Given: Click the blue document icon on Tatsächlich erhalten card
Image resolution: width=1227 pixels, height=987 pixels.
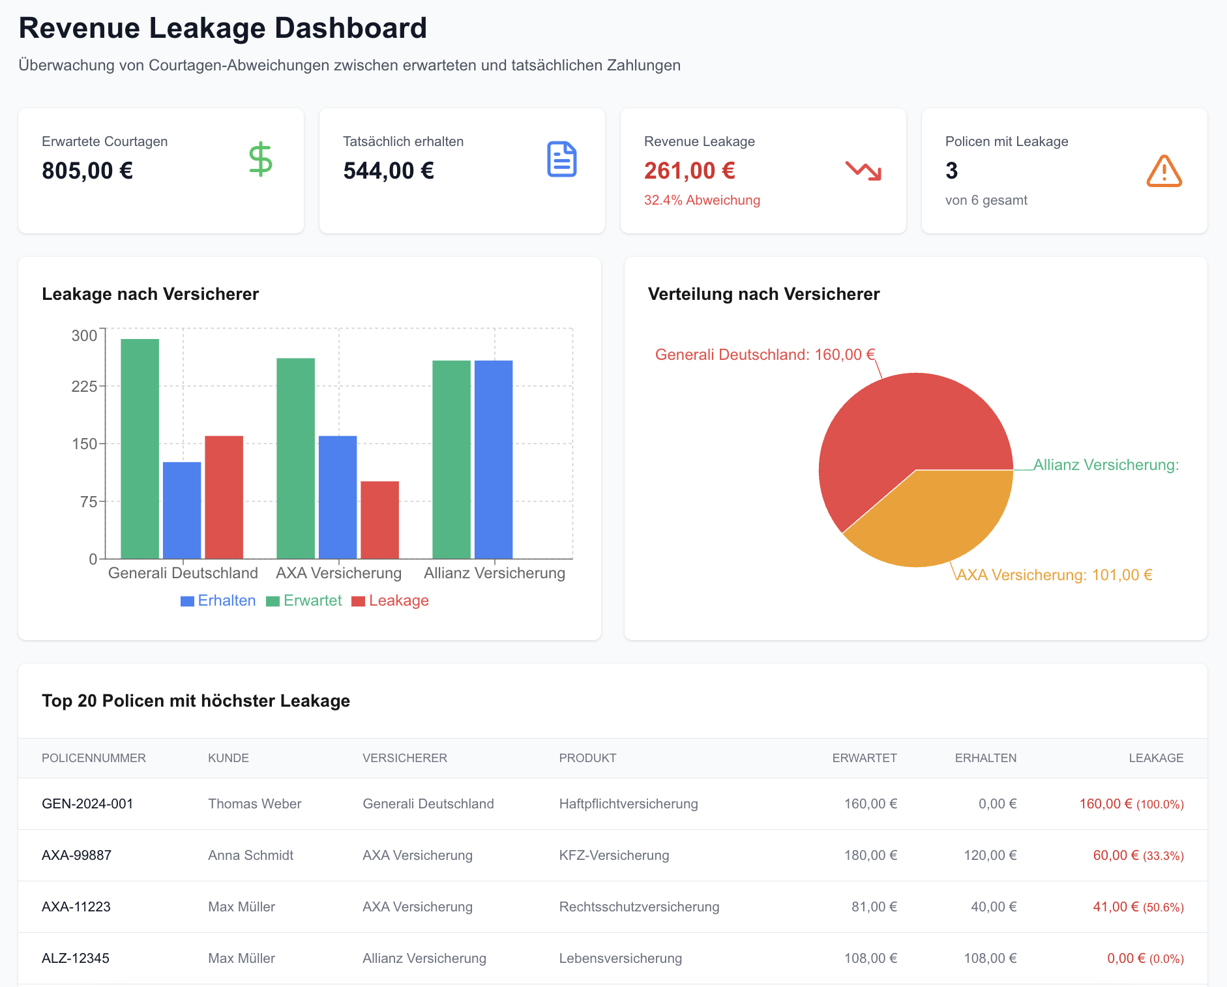Looking at the screenshot, I should (561, 158).
